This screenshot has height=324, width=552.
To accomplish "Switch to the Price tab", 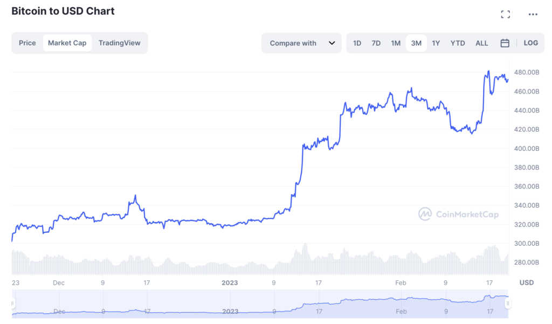I will click(x=27, y=43).
